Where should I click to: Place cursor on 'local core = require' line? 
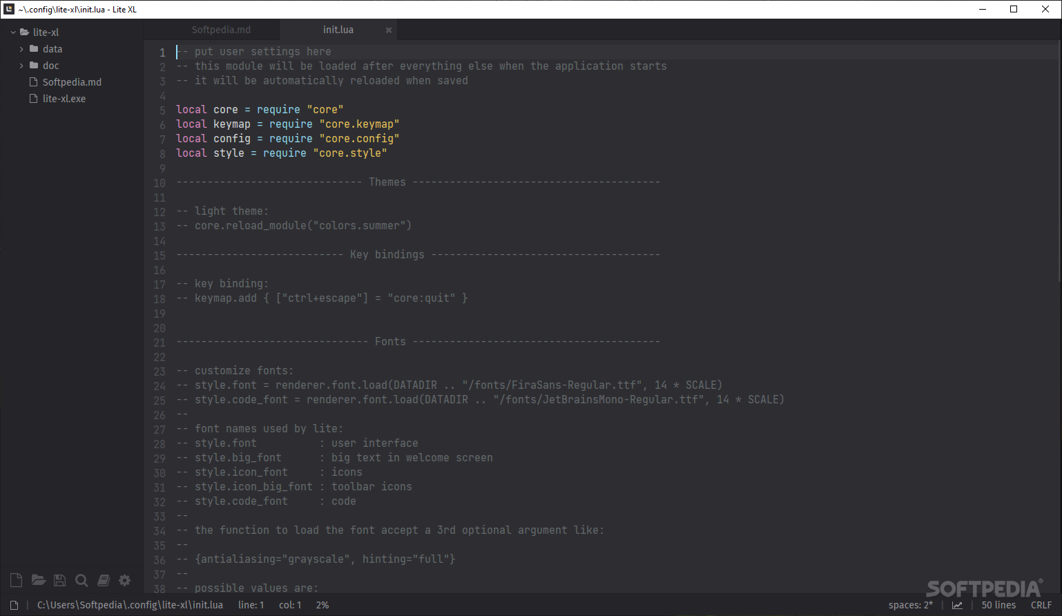tap(260, 109)
